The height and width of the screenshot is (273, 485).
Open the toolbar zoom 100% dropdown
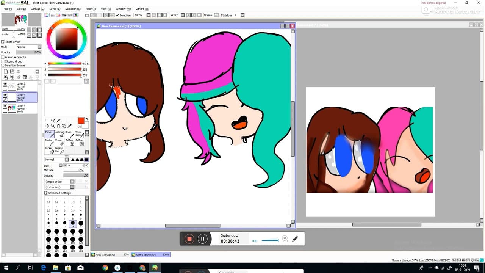(149, 15)
